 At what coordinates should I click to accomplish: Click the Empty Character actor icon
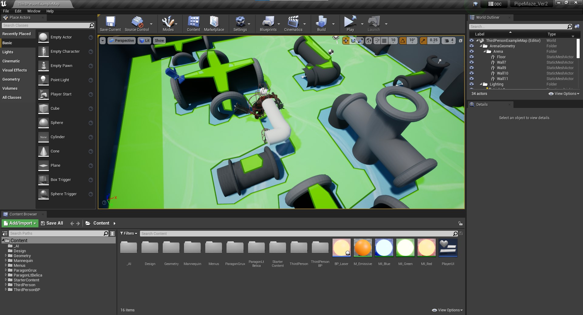[x=44, y=52]
